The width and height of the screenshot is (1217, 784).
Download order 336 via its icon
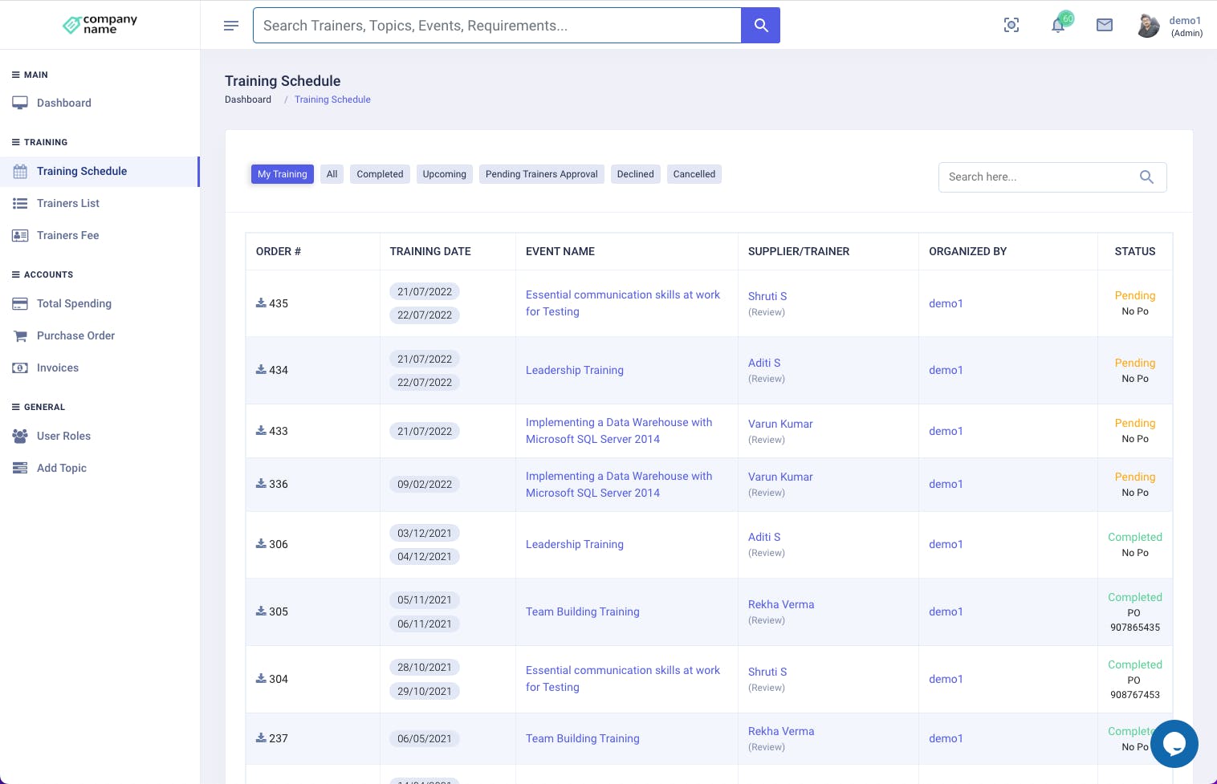(x=261, y=483)
